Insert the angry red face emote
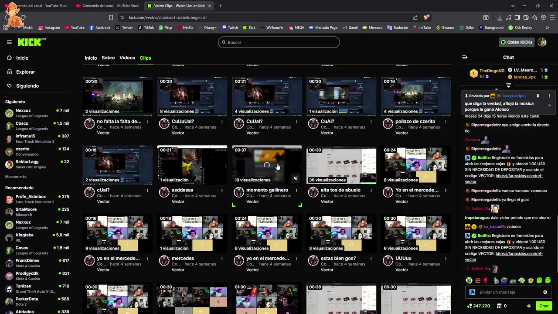The image size is (558, 314). coord(478,280)
